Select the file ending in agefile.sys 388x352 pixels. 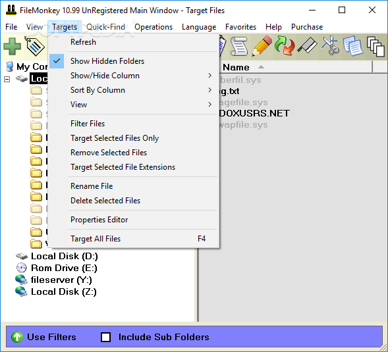[244, 102]
